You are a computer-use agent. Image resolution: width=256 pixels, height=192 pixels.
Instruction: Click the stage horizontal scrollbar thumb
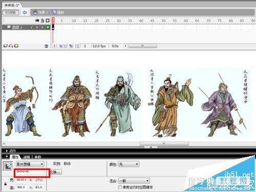164,144
